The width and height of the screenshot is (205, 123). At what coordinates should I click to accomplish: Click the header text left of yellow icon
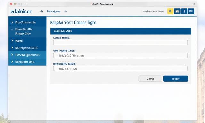point(153,12)
